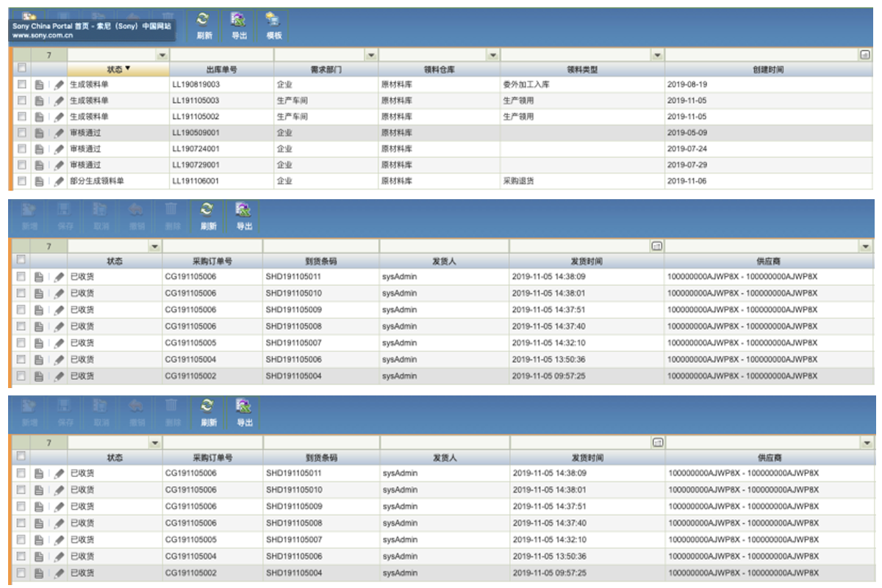Expand the 状态 filter dropdown in the top table

tap(162, 55)
